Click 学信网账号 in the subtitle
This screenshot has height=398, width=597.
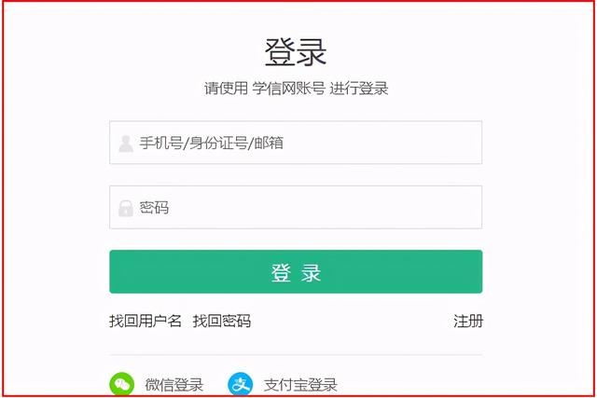point(288,89)
